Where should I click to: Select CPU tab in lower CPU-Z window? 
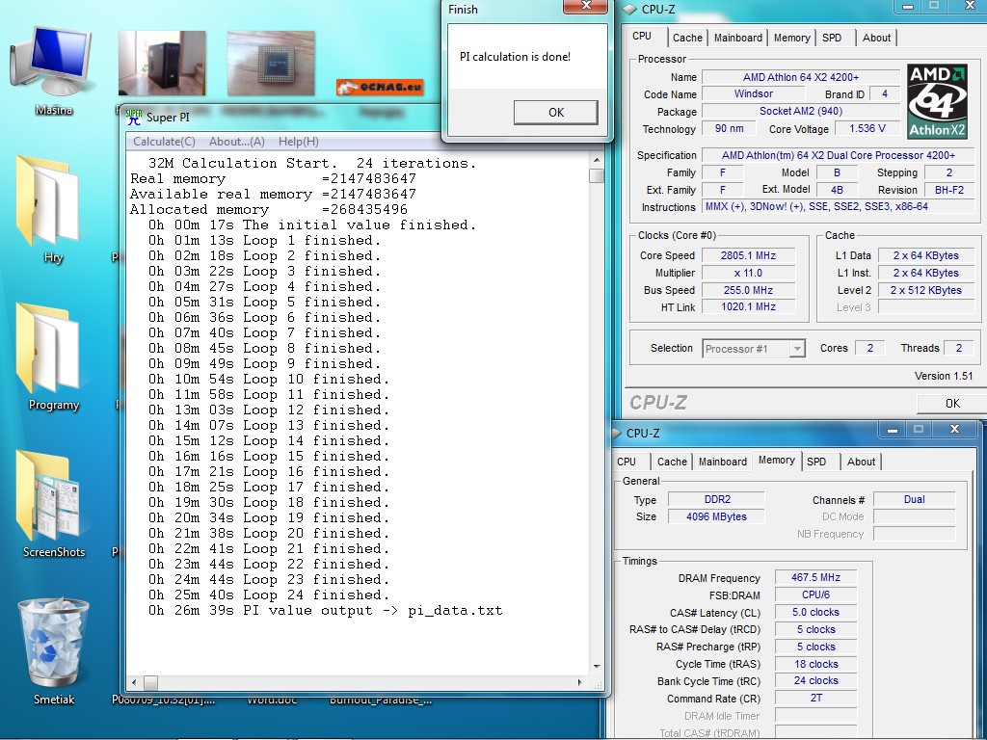tap(627, 462)
